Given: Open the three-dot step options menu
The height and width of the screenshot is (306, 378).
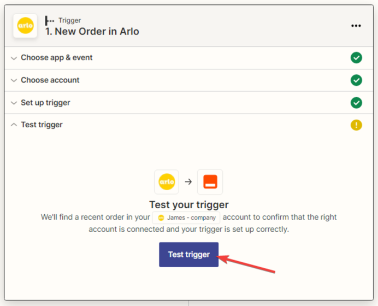Looking at the screenshot, I should click(356, 26).
